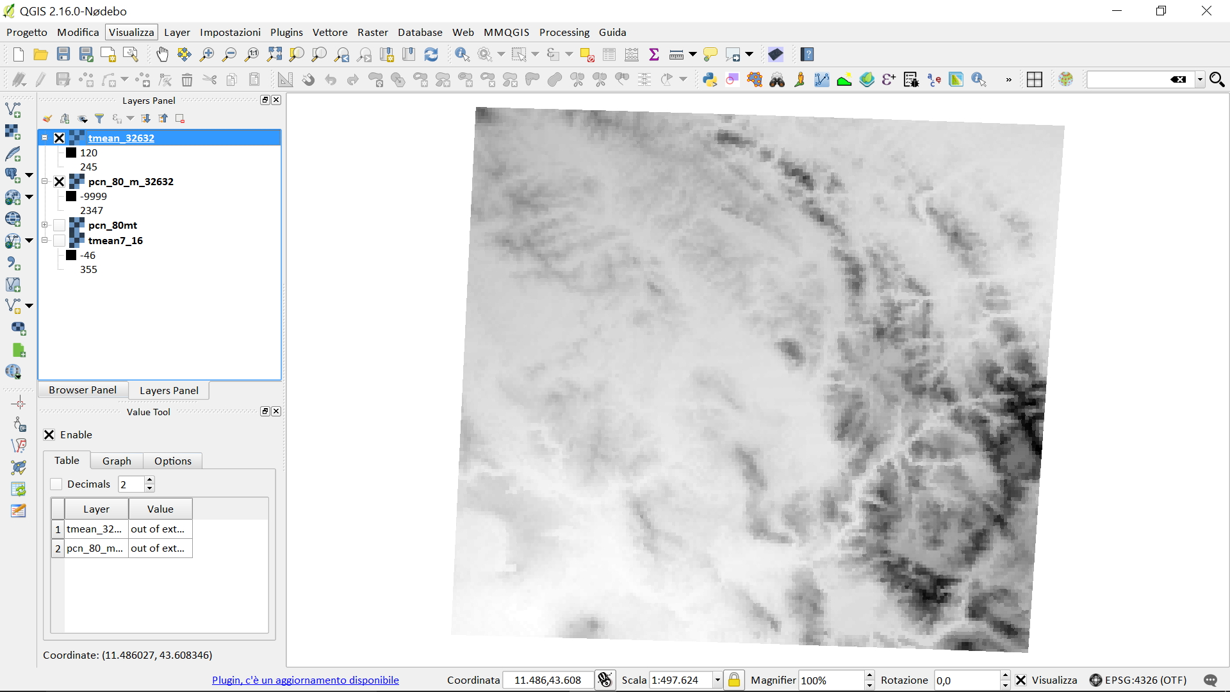Collapse the tmean7_16 layer legend

point(45,240)
